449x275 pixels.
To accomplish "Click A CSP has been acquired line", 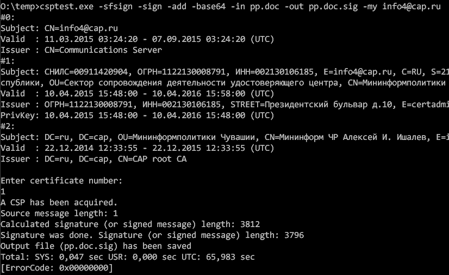I will 59,203.
